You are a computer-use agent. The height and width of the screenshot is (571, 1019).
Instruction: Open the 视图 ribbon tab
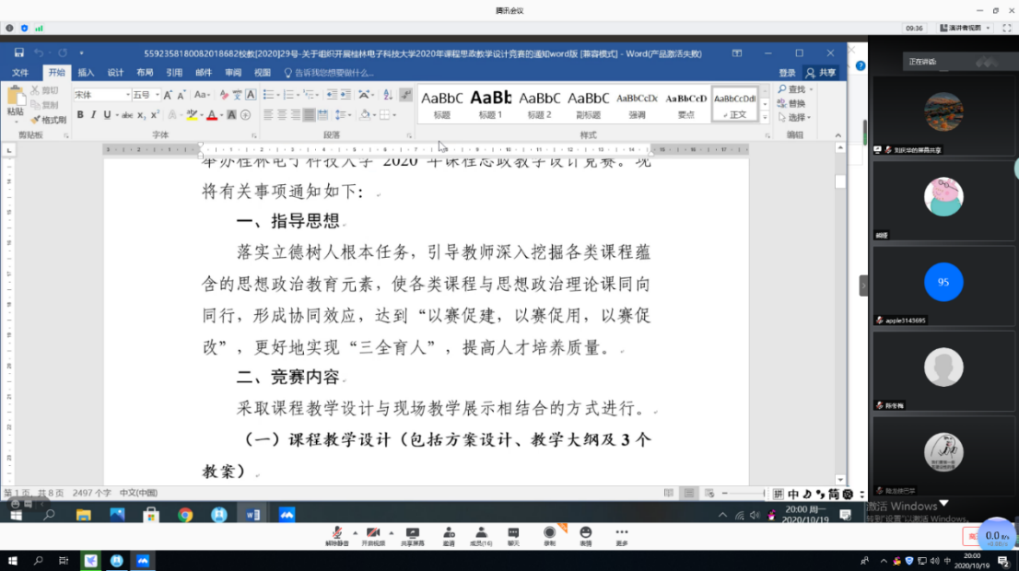(x=263, y=73)
